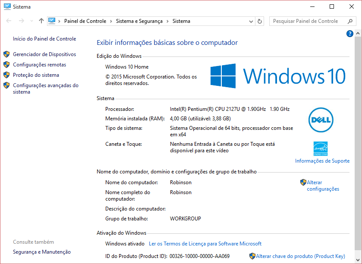This screenshot has width=362, height=264.
Task: Click product ID 00326-10000-00000-AA069
Action: [x=199, y=256]
